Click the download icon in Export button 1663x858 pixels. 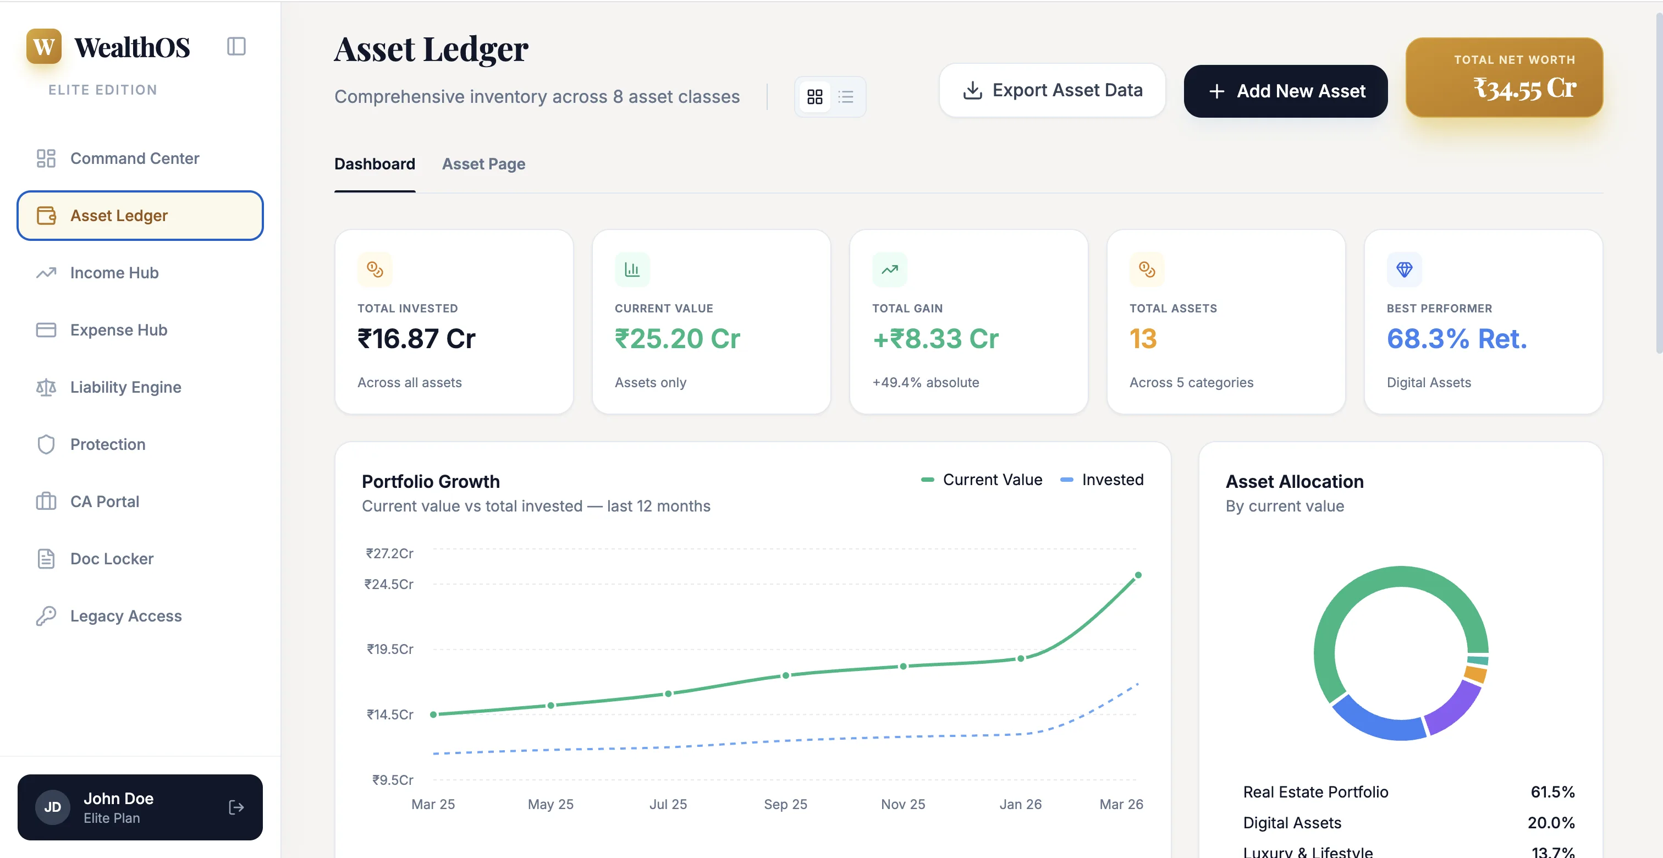point(972,90)
